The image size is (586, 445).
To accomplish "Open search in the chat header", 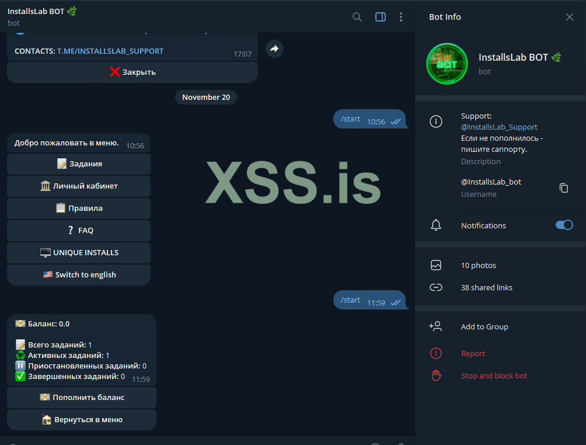I will [x=357, y=17].
